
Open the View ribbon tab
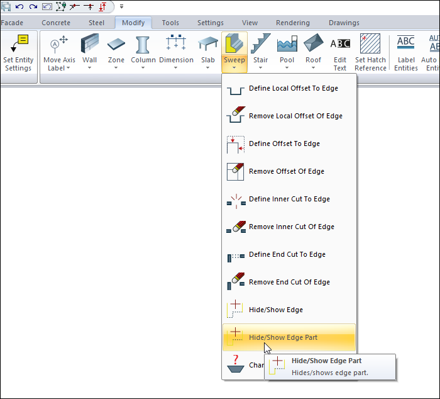tap(250, 23)
